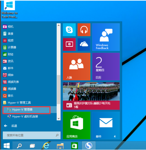
Task: Open the OneDrive cloud tile
Action: point(84,44)
